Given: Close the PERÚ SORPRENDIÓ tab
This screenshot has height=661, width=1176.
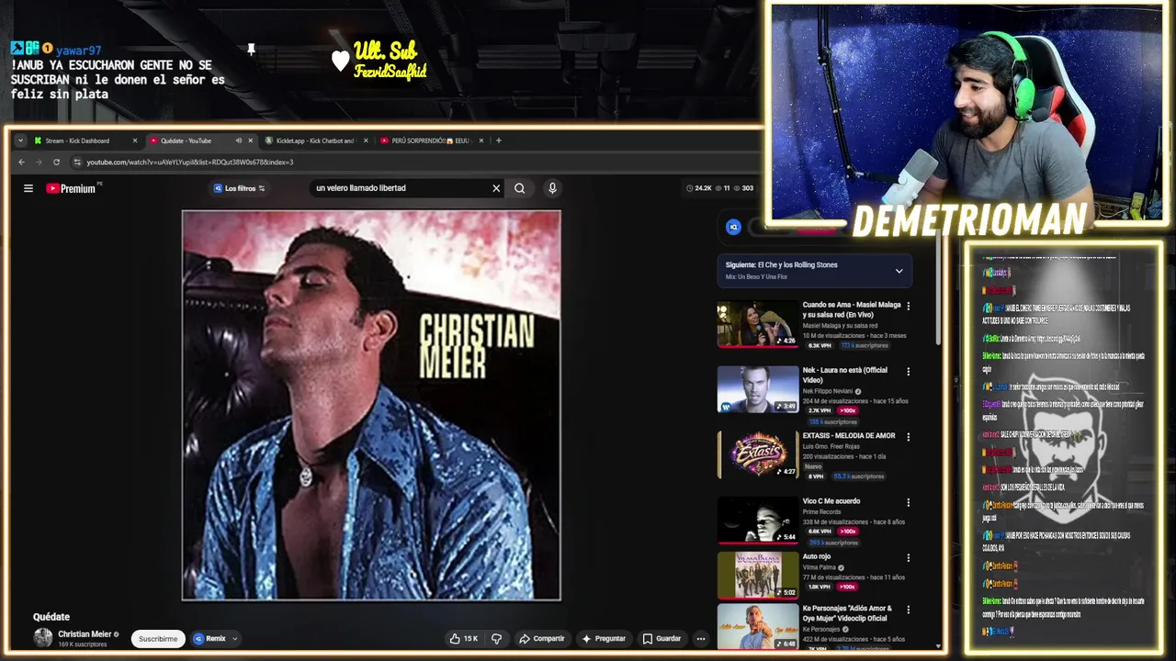Looking at the screenshot, I should coord(481,140).
